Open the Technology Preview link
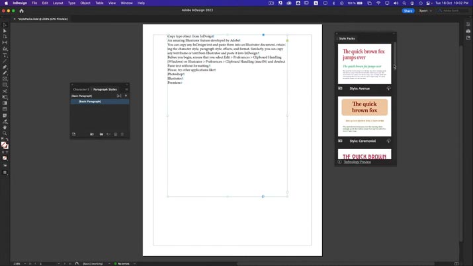The image size is (473, 266). tap(357, 162)
